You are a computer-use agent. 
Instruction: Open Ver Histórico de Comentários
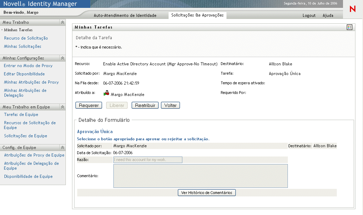pyautogui.click(x=207, y=193)
